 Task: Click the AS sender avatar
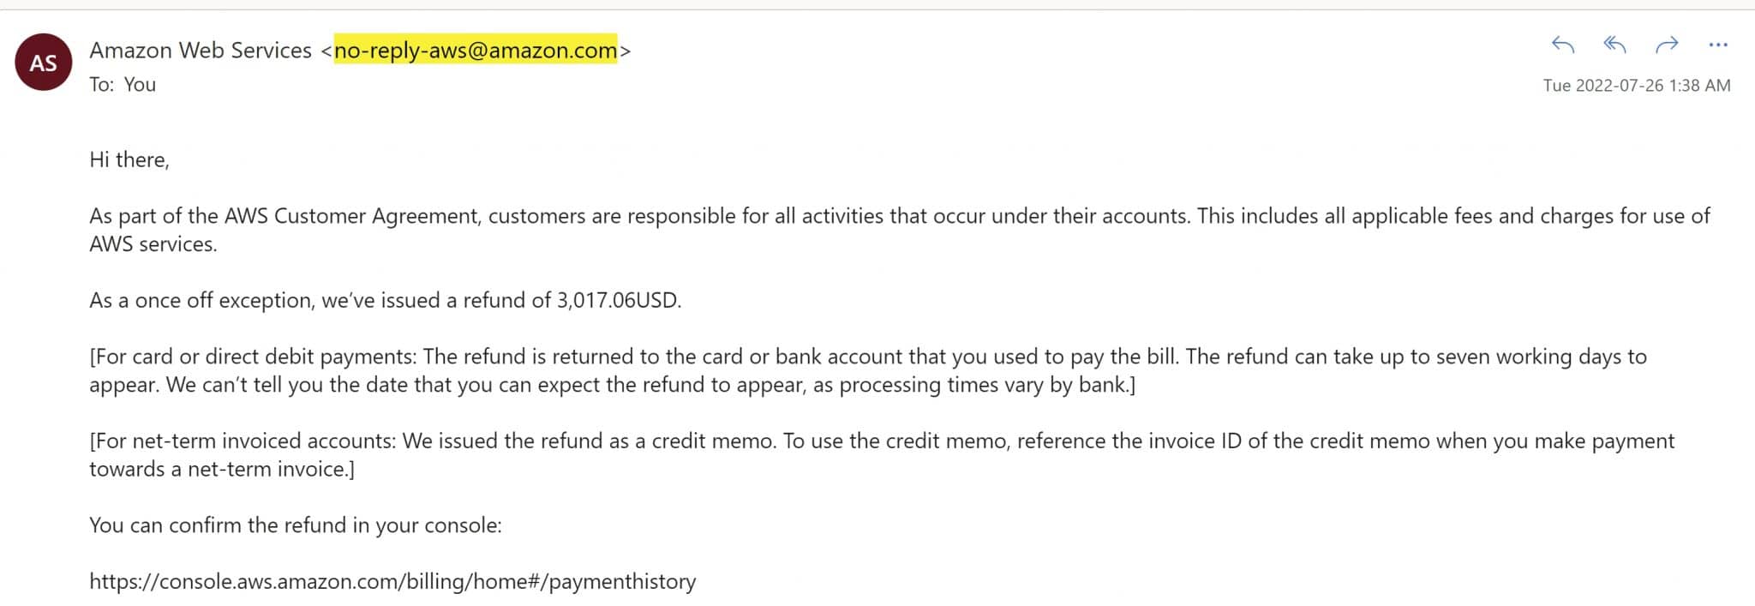coord(43,63)
